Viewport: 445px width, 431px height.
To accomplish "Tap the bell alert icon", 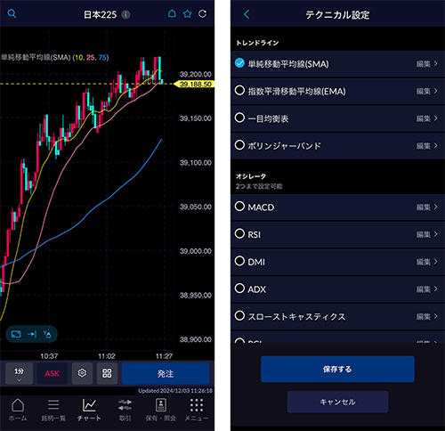I will 172,13.
